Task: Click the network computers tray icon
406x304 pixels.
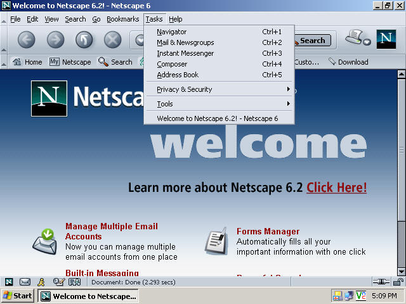Action: point(349,296)
